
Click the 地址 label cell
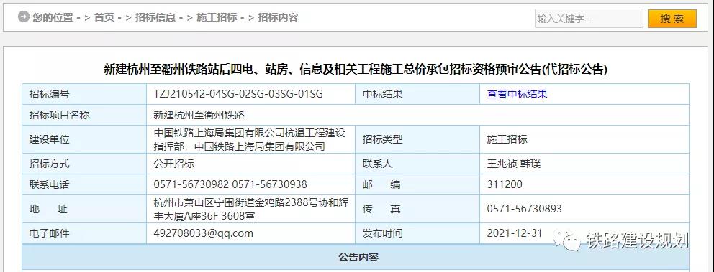84,209
